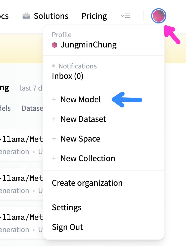The width and height of the screenshot is (186, 246).
Task: Select New Space in the dropdown
Action: pyautogui.click(x=80, y=139)
